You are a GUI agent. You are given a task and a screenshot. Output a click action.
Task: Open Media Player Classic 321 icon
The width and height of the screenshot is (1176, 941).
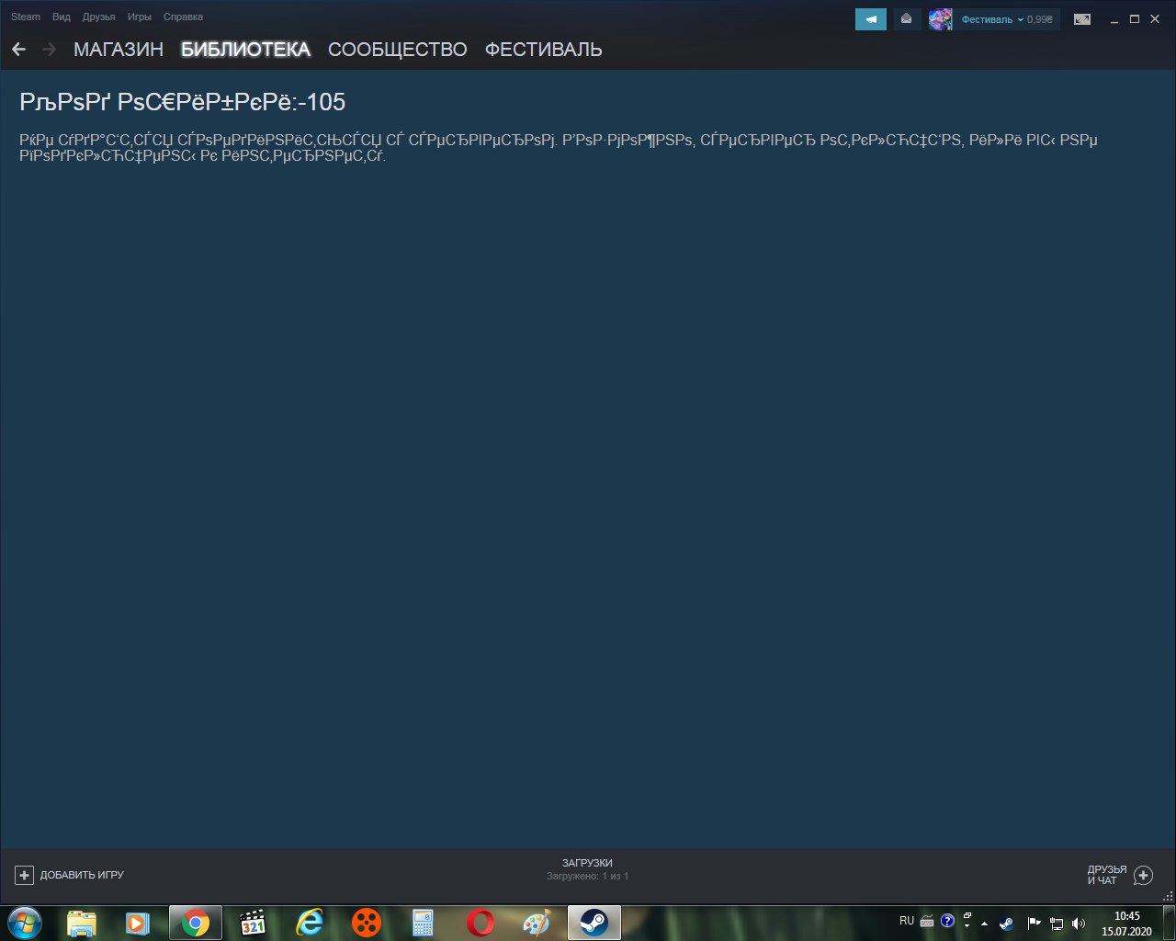[253, 923]
